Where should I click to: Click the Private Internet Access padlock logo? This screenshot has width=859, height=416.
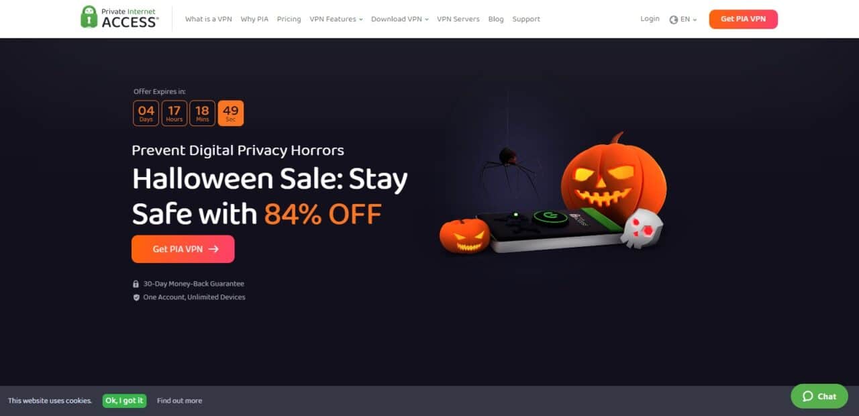tap(89, 17)
